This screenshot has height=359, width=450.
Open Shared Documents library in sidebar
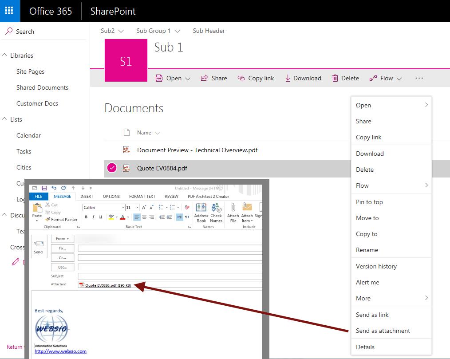[43, 87]
